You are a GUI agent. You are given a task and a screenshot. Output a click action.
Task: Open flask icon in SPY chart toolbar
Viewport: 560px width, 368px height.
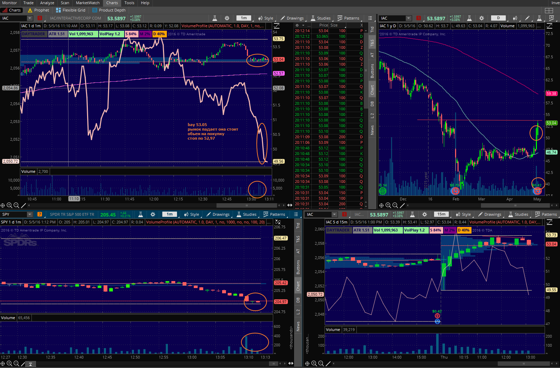141,214
